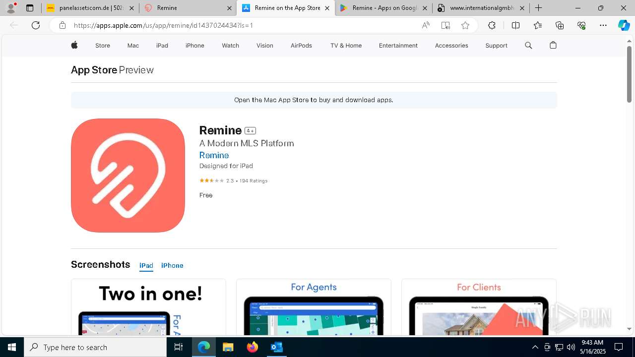Open Collections icon in toolbar
The height and width of the screenshot is (357, 635).
click(560, 25)
